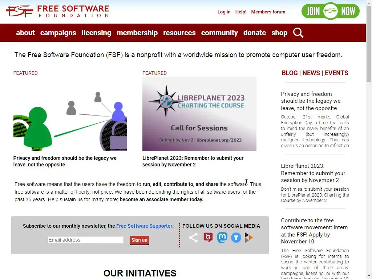Open the search magnifier icon
The height and width of the screenshot is (279, 372).
coord(298,33)
